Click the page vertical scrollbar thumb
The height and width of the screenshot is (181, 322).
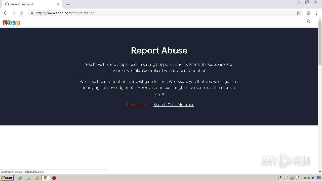[320, 43]
